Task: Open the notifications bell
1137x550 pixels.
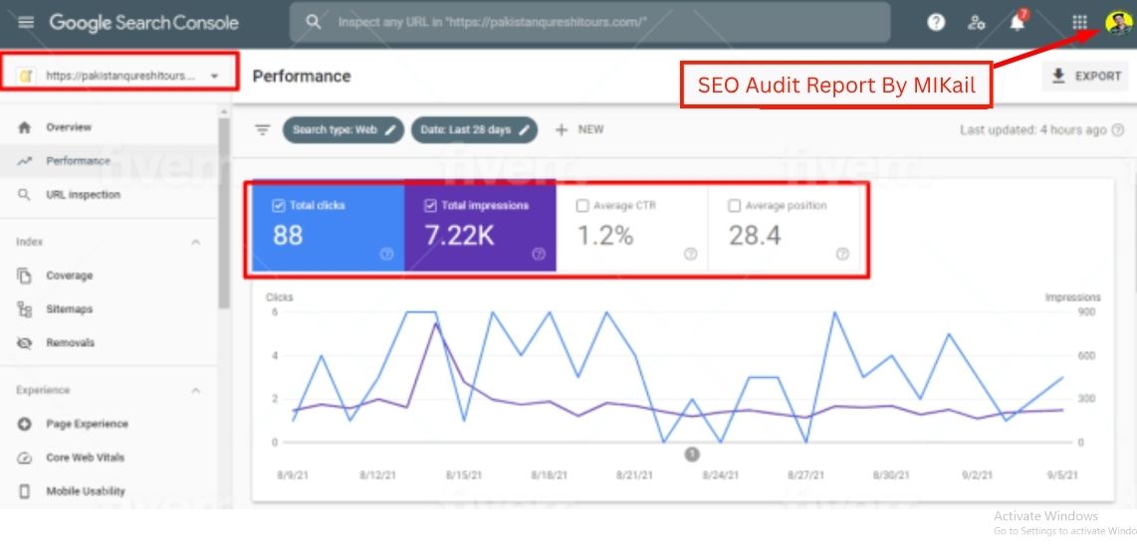Action: point(1017,22)
